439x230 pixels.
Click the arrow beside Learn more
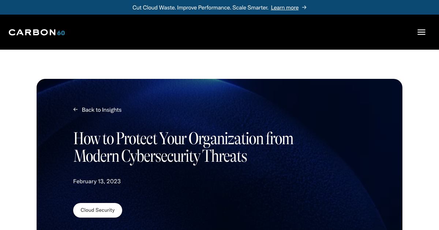[304, 7]
